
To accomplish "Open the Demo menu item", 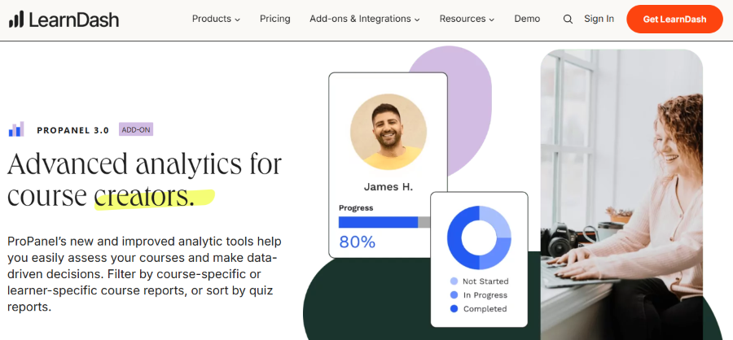I will click(x=527, y=20).
